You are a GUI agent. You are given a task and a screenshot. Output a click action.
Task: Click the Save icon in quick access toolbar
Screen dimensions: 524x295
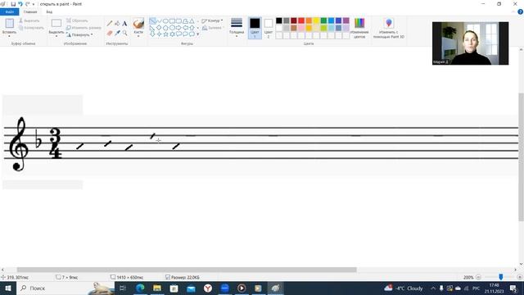(13, 4)
